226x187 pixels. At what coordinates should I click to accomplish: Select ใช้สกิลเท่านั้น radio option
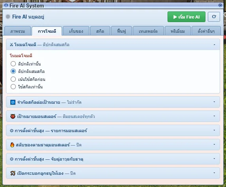coord(13,87)
